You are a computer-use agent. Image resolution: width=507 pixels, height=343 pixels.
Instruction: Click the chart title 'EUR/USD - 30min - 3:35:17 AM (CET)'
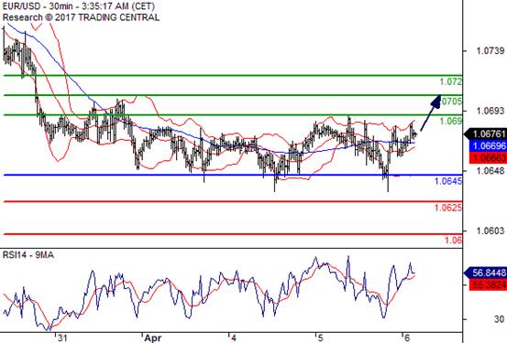tap(79, 6)
